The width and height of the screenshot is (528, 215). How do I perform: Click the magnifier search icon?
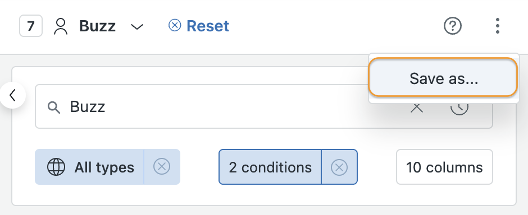click(53, 107)
